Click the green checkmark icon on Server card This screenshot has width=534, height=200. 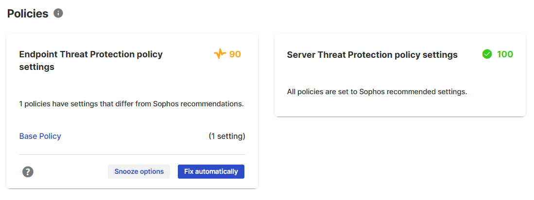[487, 54]
